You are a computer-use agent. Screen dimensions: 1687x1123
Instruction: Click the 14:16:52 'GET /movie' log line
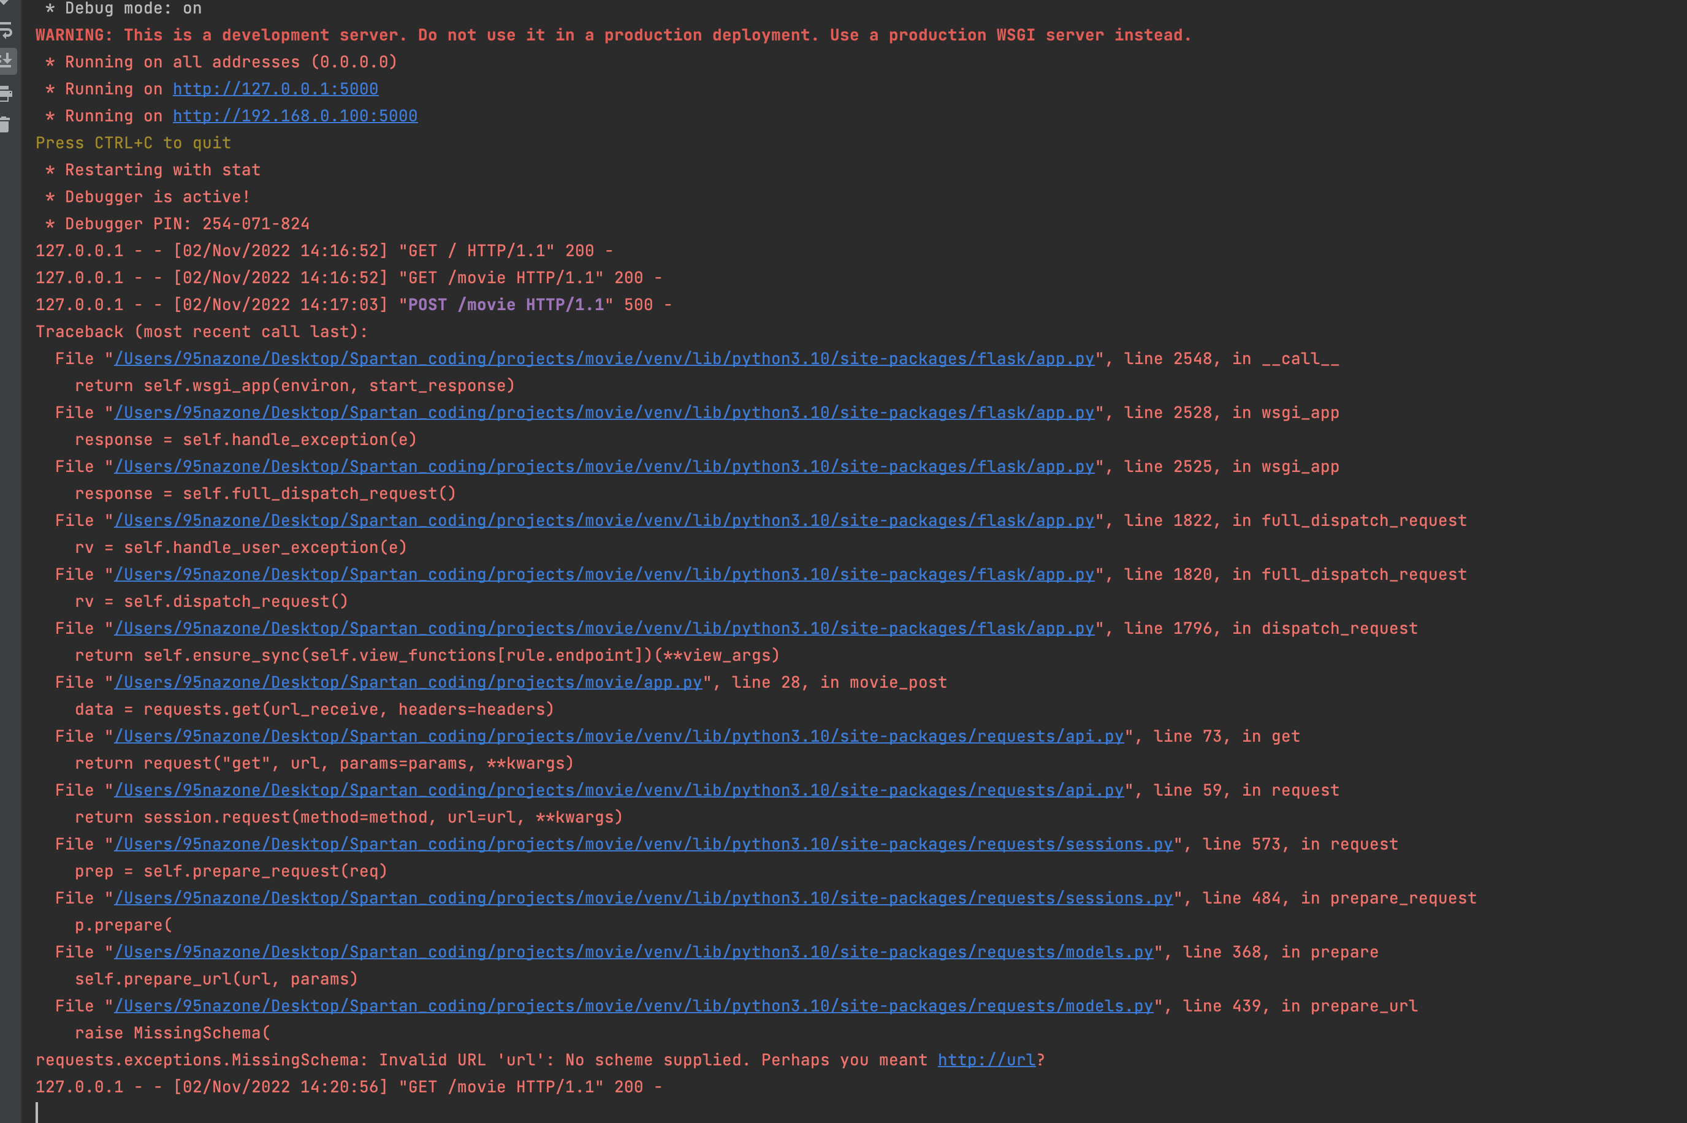349,278
